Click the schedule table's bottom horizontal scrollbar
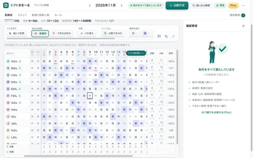 click(78, 156)
